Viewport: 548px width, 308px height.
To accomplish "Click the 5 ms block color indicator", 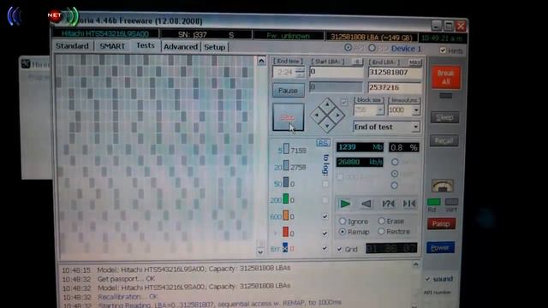I will (x=286, y=149).
